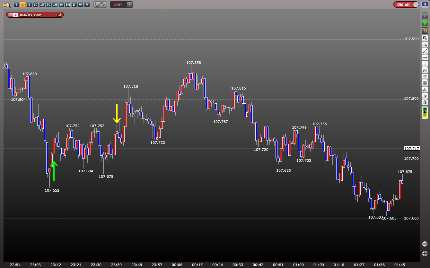Select the pencil-with-cursor edit tool
This screenshot has height=268, width=430.
point(425,45)
